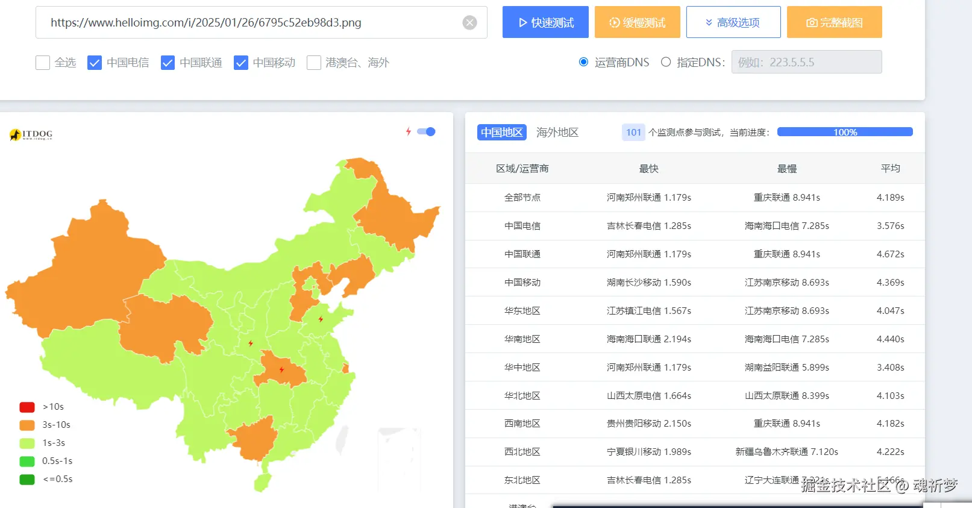Image resolution: width=972 pixels, height=508 pixels.
Task: Click the lightning marker on Shaanxi province
Action: coord(251,343)
